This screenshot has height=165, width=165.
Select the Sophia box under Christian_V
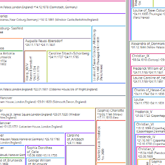(x=157, y=162)
